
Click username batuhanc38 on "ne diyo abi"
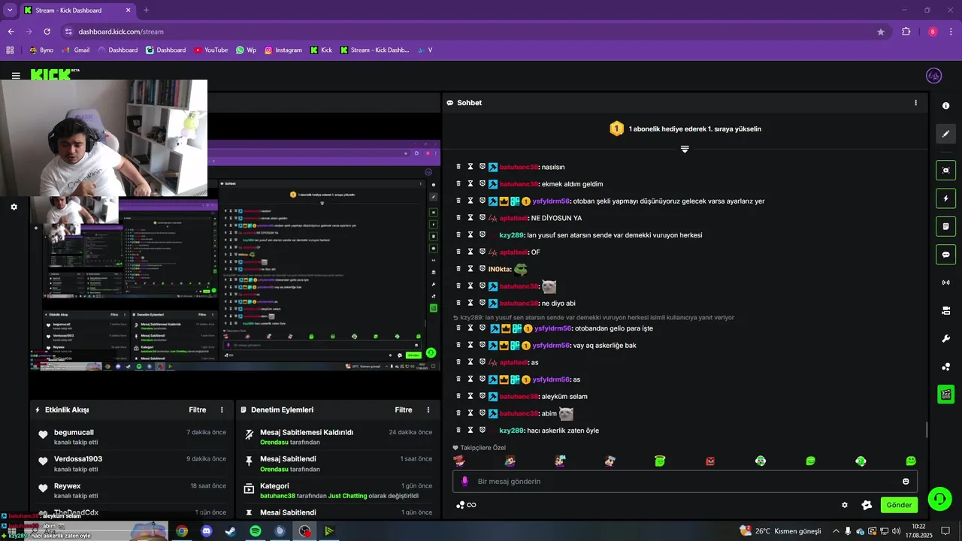519,304
